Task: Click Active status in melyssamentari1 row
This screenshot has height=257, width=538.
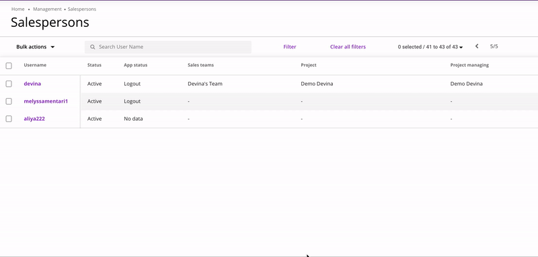Action: [x=94, y=101]
